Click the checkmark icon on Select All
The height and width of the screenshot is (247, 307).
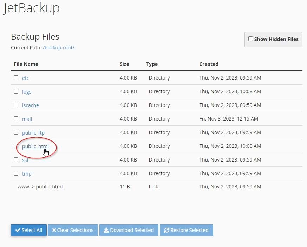pyautogui.click(x=18, y=230)
